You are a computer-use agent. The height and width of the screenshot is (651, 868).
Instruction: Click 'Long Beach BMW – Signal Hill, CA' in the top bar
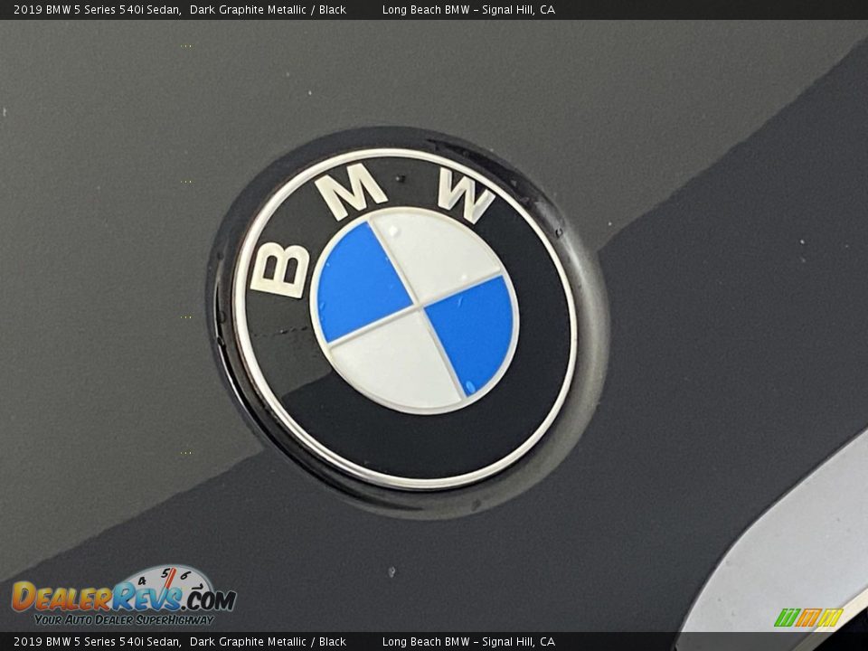click(468, 9)
